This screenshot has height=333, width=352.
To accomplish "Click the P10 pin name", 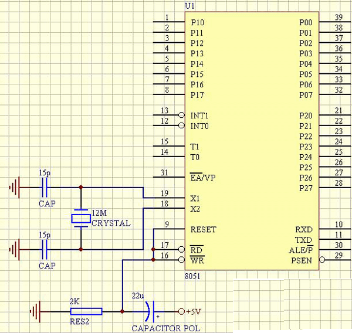I will coord(197,22).
